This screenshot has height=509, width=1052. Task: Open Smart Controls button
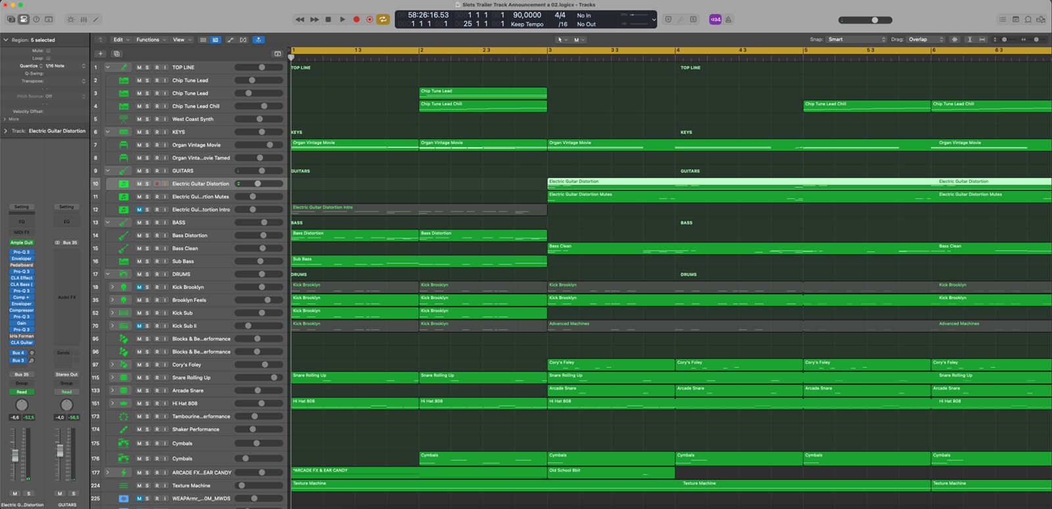71,20
